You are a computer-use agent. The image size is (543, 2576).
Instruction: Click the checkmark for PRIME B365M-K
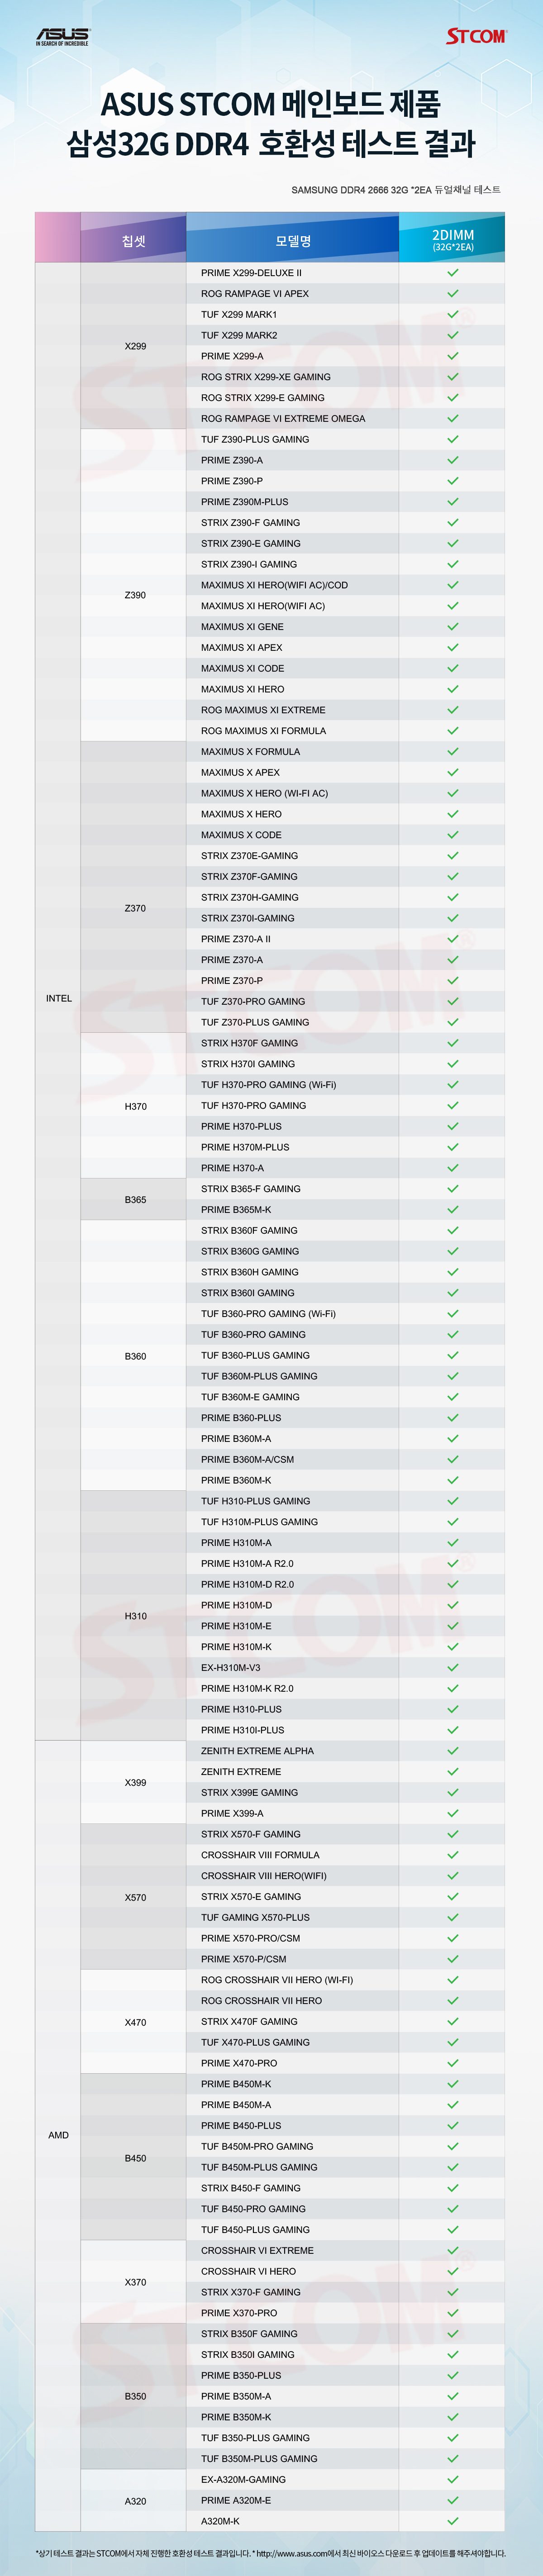[453, 1209]
